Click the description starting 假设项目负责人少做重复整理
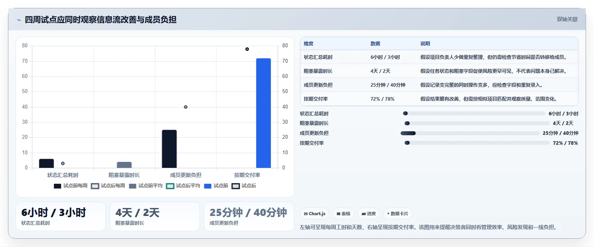The image size is (594, 247). [493, 57]
